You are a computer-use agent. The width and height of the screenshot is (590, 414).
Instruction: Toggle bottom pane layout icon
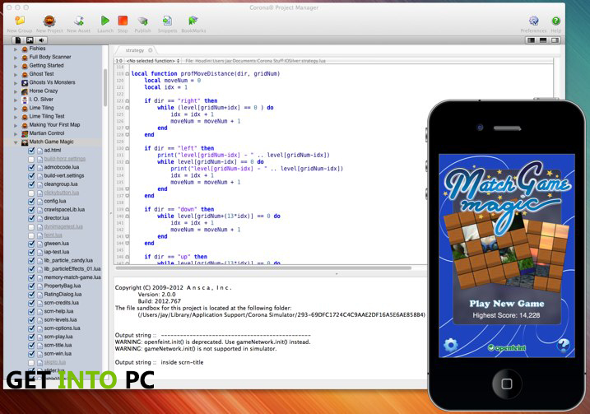[543, 40]
